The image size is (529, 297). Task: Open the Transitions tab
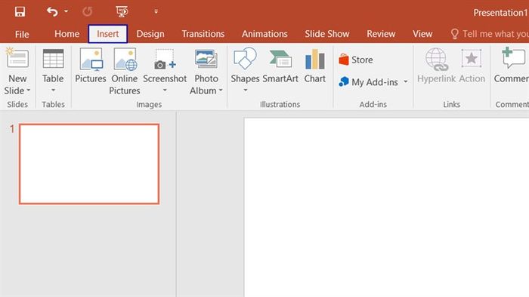pos(203,34)
